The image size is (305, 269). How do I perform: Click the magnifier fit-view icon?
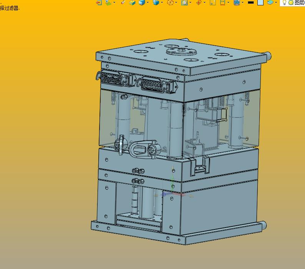point(184,2)
